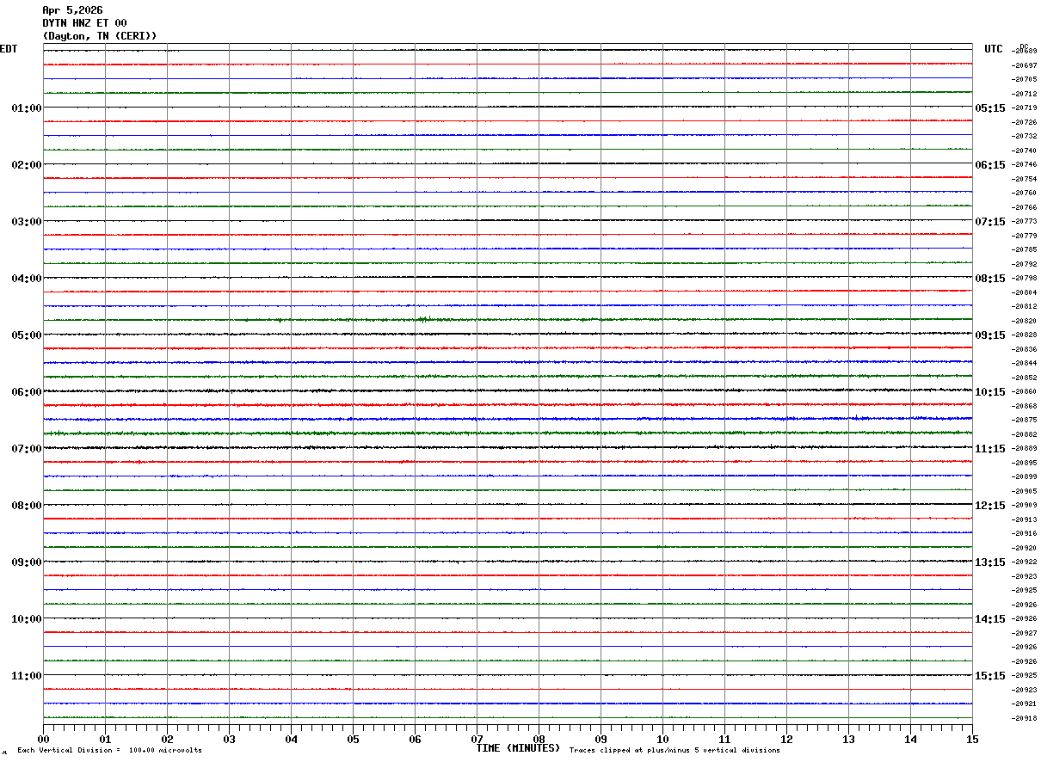Click the UTC timezone header label
The image size is (1041, 762).
(x=994, y=49)
